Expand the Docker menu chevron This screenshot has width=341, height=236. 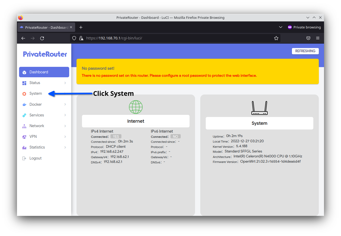[x=65, y=104]
